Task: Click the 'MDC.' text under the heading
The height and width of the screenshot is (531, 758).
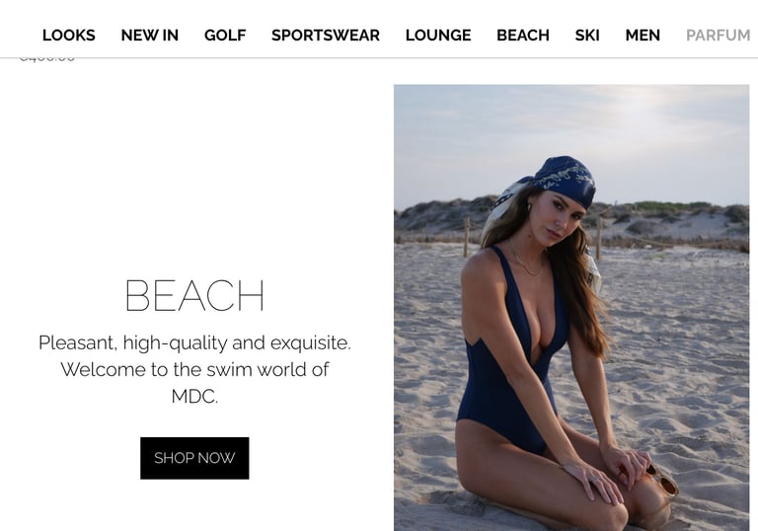Action: [194, 397]
